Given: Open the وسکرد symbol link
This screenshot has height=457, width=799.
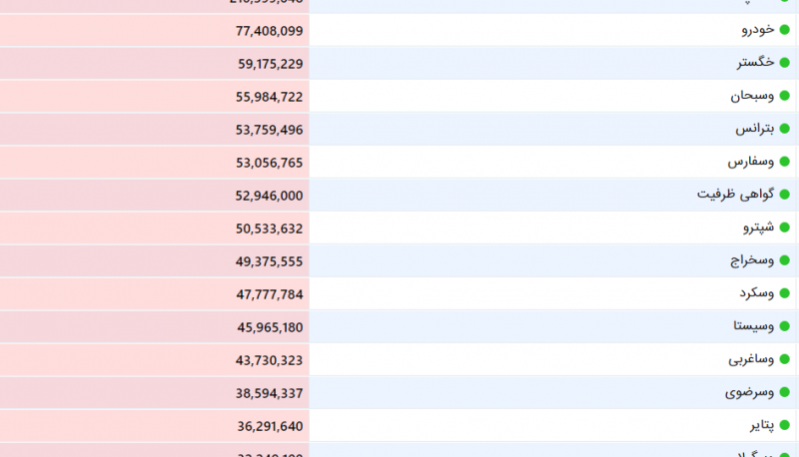Looking at the screenshot, I should pyautogui.click(x=757, y=293).
